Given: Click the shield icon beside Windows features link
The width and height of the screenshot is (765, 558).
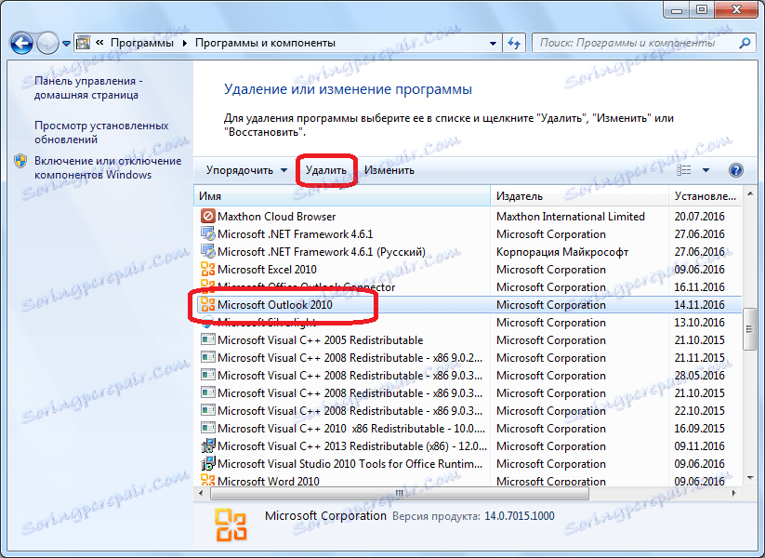Looking at the screenshot, I should pyautogui.click(x=20, y=161).
